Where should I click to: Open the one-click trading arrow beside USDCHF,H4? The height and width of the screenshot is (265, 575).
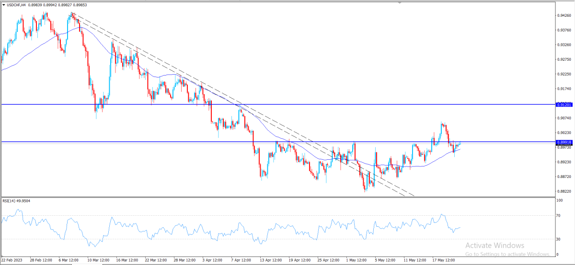tap(4, 4)
